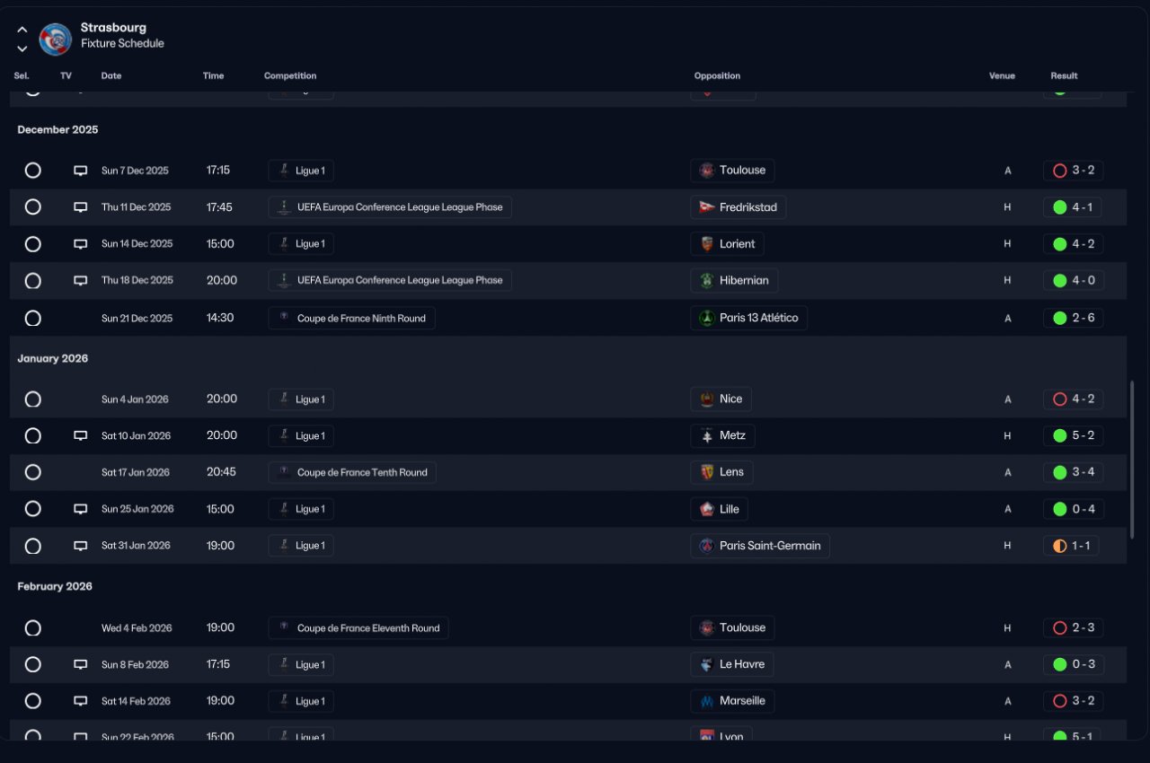The width and height of the screenshot is (1150, 763).
Task: Click the up chevron beside Strasbourg
Action: point(22,30)
